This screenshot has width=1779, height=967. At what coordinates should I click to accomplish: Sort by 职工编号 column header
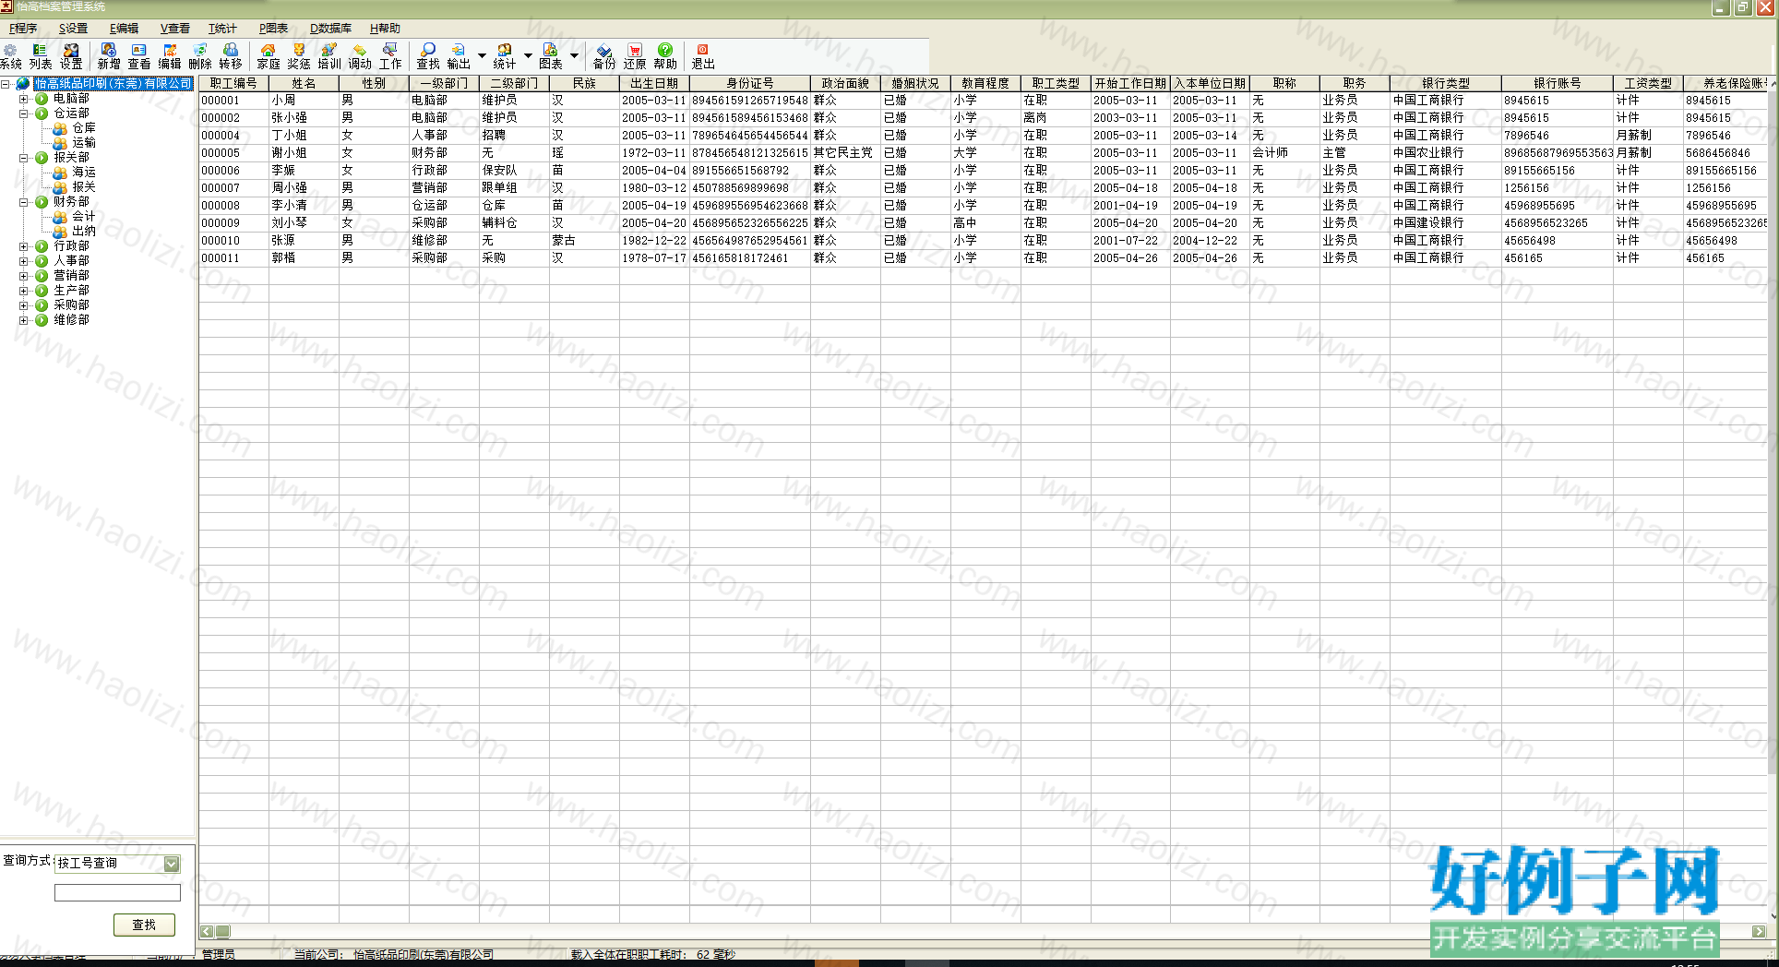coord(233,83)
